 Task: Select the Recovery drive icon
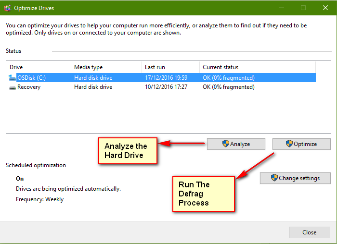click(13, 87)
